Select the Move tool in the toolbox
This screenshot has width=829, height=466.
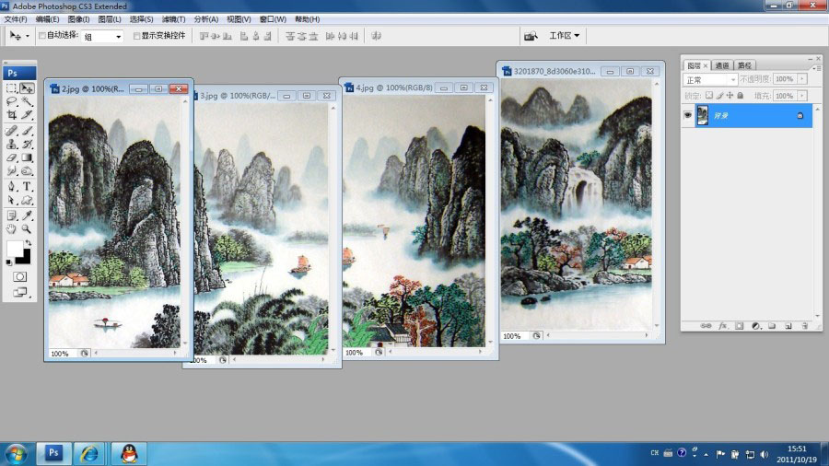pyautogui.click(x=27, y=88)
